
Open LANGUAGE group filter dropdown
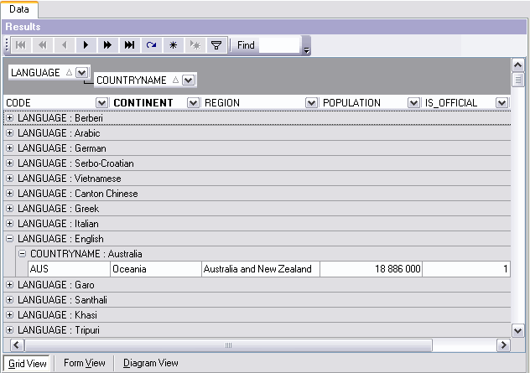[81, 72]
